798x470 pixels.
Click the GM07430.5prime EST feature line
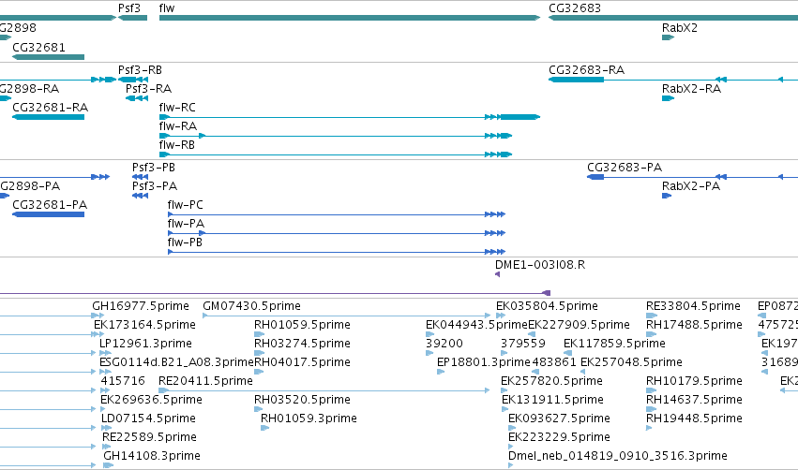(347, 316)
